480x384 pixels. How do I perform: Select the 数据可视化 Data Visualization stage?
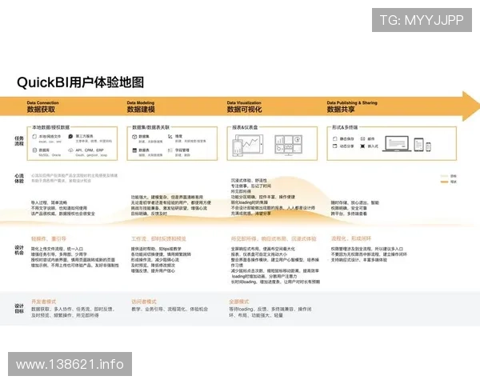point(244,106)
